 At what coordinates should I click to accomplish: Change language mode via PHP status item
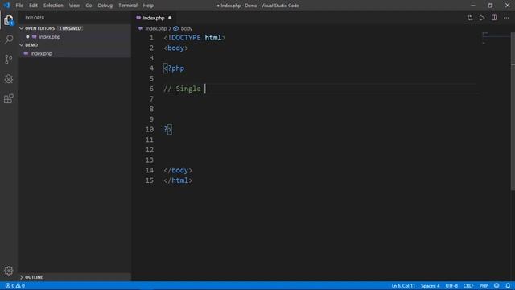tap(484, 286)
